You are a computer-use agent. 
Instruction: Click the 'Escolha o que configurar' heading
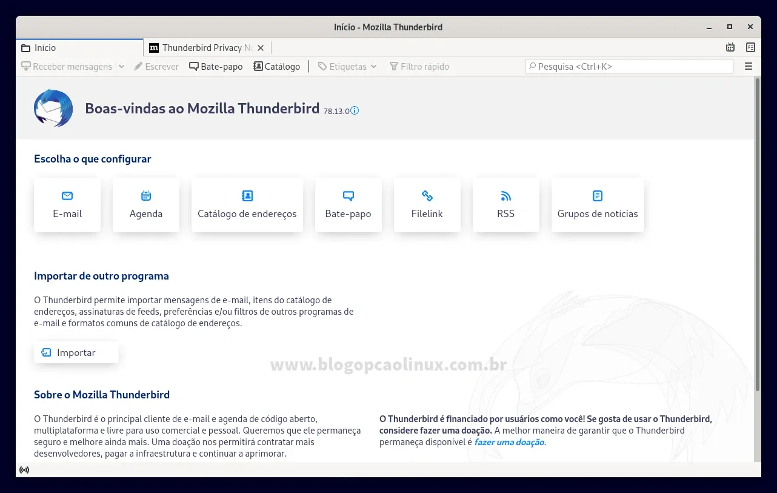pos(93,159)
